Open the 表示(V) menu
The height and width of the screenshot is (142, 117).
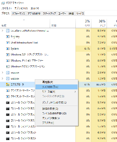tap(35, 8)
